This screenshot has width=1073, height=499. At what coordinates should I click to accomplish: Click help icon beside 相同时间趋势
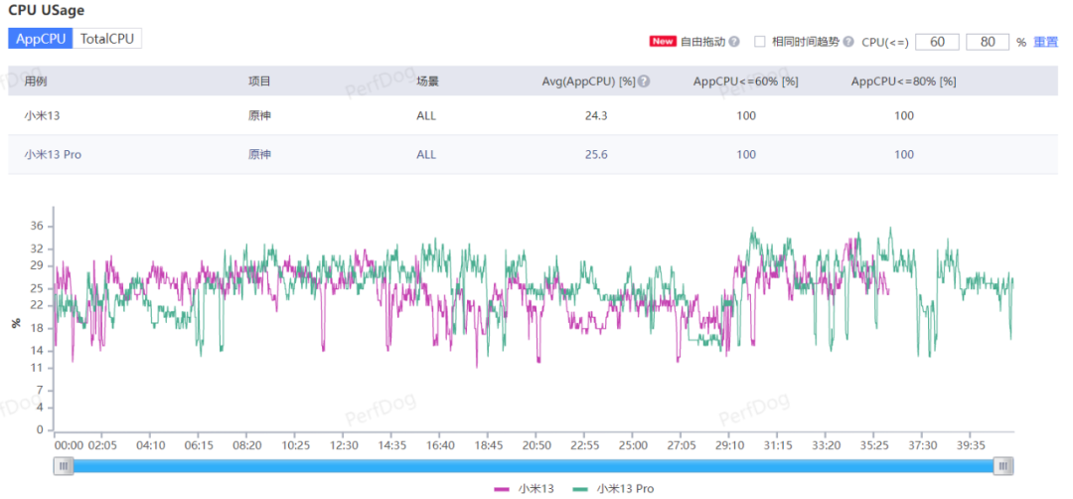coord(847,42)
